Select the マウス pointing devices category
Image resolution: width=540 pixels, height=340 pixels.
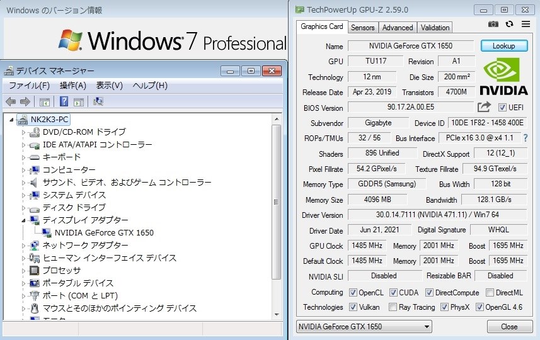point(119,309)
